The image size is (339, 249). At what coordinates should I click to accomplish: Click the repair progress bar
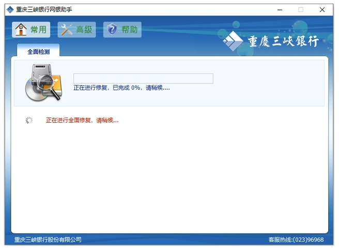[x=143, y=78]
